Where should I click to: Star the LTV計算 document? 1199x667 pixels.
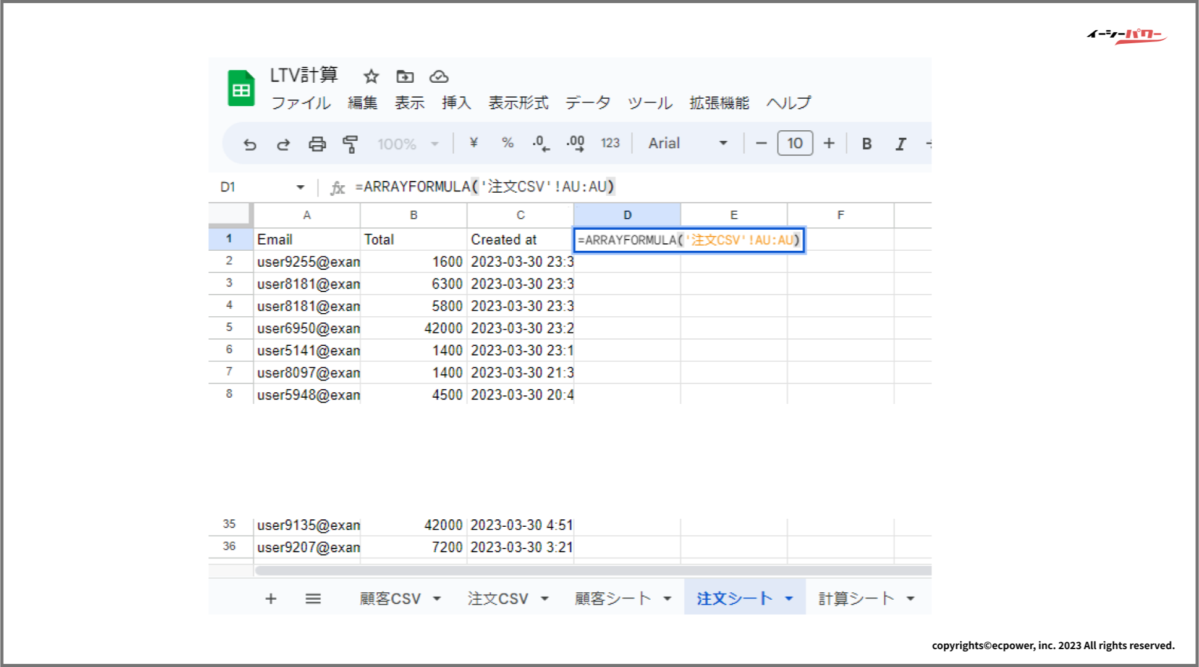pos(371,76)
